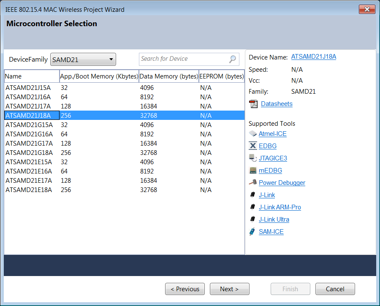The image size is (380, 306).
Task: Click the magnifier search icon
Action: [232, 59]
